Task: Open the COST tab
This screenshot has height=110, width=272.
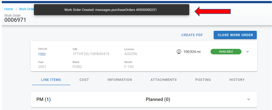Action: 84,80
